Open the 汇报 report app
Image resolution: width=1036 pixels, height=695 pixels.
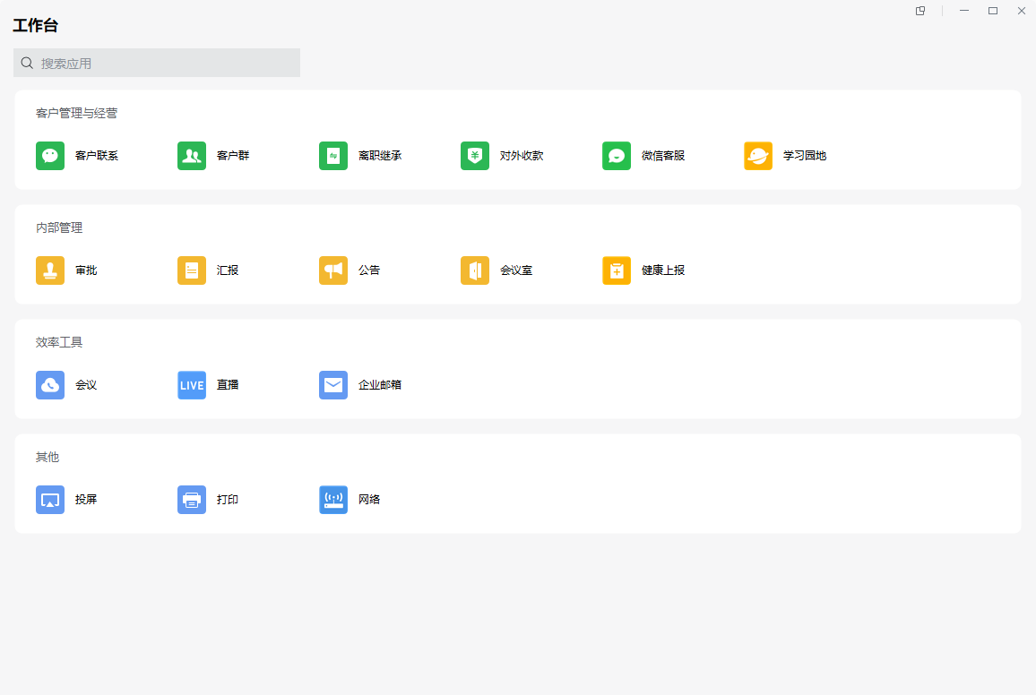[192, 270]
